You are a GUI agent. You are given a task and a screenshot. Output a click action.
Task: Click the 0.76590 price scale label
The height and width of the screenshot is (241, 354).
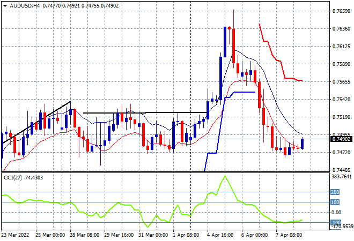click(341, 11)
